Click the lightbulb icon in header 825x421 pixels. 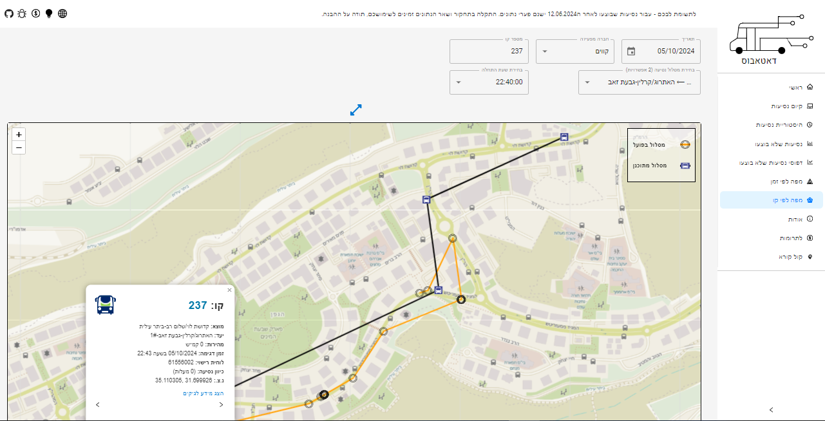(x=49, y=14)
